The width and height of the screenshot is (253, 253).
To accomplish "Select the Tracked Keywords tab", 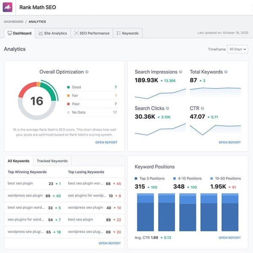I will pos(52,161).
